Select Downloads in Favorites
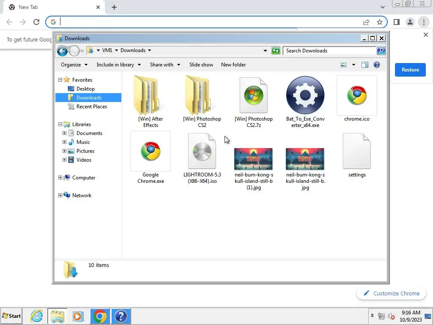The height and width of the screenshot is (325, 433). [x=88, y=98]
